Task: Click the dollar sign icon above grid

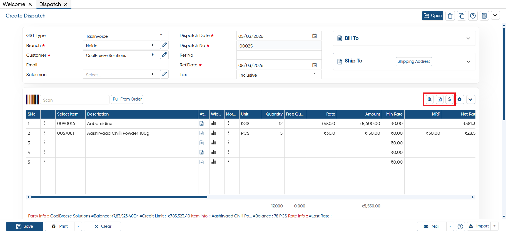Action: click(450, 99)
